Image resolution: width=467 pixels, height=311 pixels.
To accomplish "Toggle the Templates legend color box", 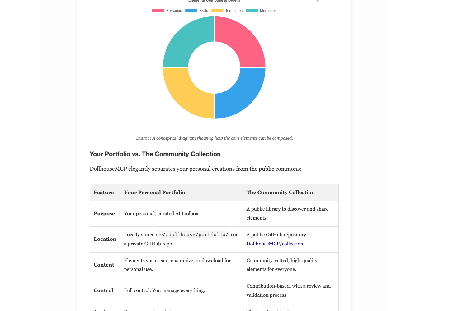I will (x=217, y=11).
